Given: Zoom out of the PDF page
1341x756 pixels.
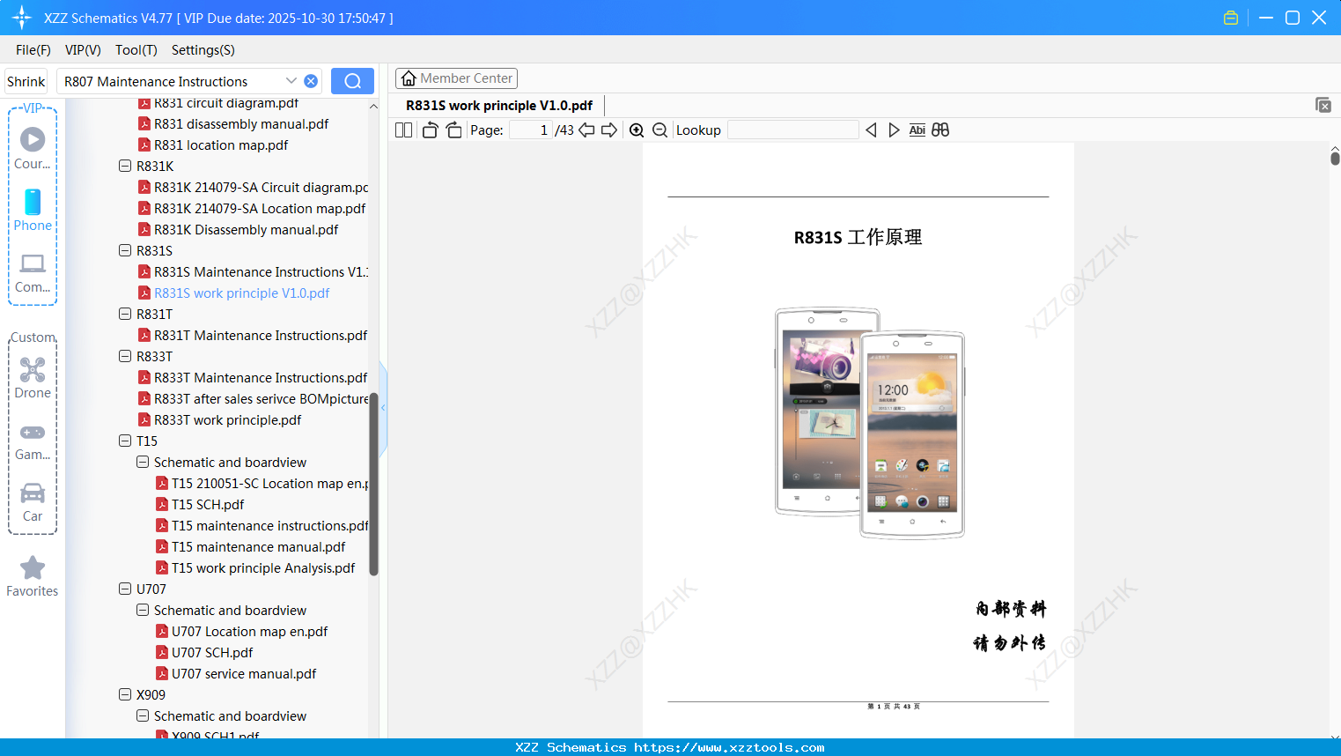Looking at the screenshot, I should pos(659,129).
